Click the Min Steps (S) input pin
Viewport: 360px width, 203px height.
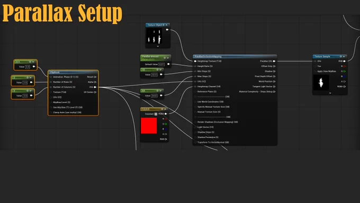pyautogui.click(x=195, y=71)
